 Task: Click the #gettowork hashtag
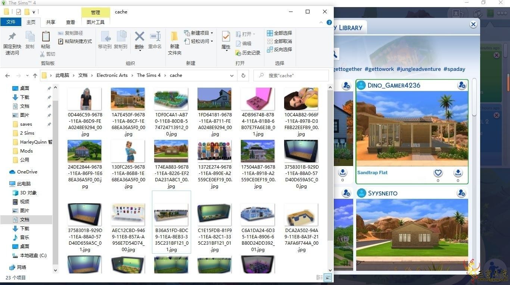pyautogui.click(x=379, y=69)
